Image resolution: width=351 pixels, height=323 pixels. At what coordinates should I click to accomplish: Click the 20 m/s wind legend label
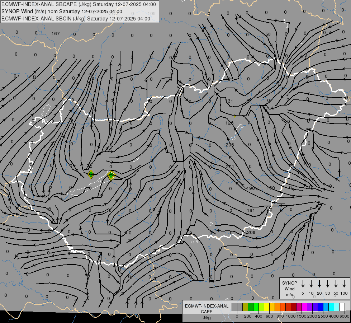click(x=319, y=293)
